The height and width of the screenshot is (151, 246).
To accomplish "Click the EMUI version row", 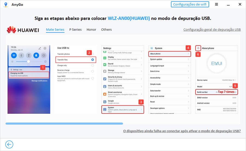I will click(216, 98).
